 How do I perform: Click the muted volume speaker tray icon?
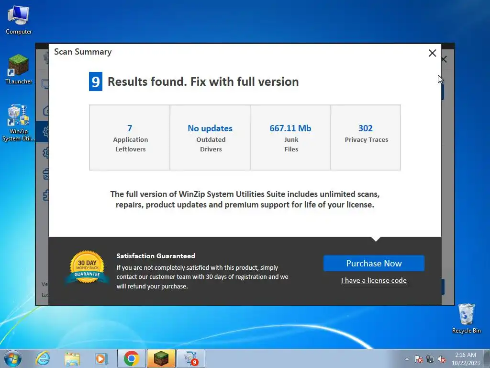point(442,359)
